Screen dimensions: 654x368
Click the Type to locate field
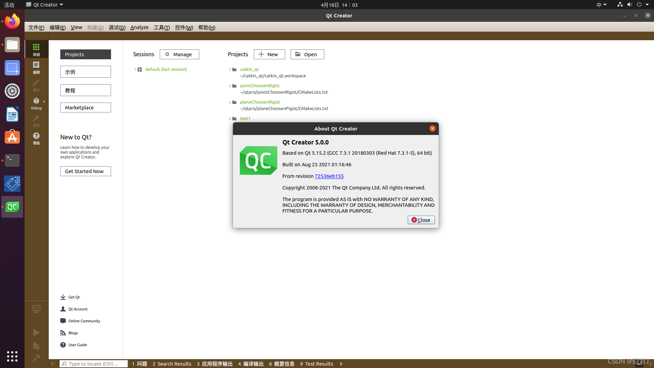coord(94,364)
